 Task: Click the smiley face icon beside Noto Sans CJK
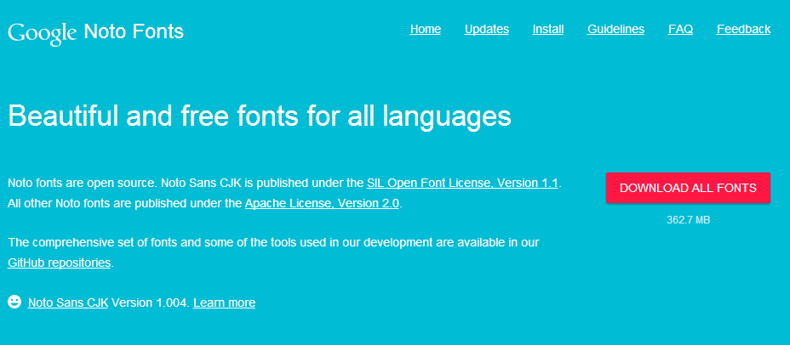tap(14, 302)
